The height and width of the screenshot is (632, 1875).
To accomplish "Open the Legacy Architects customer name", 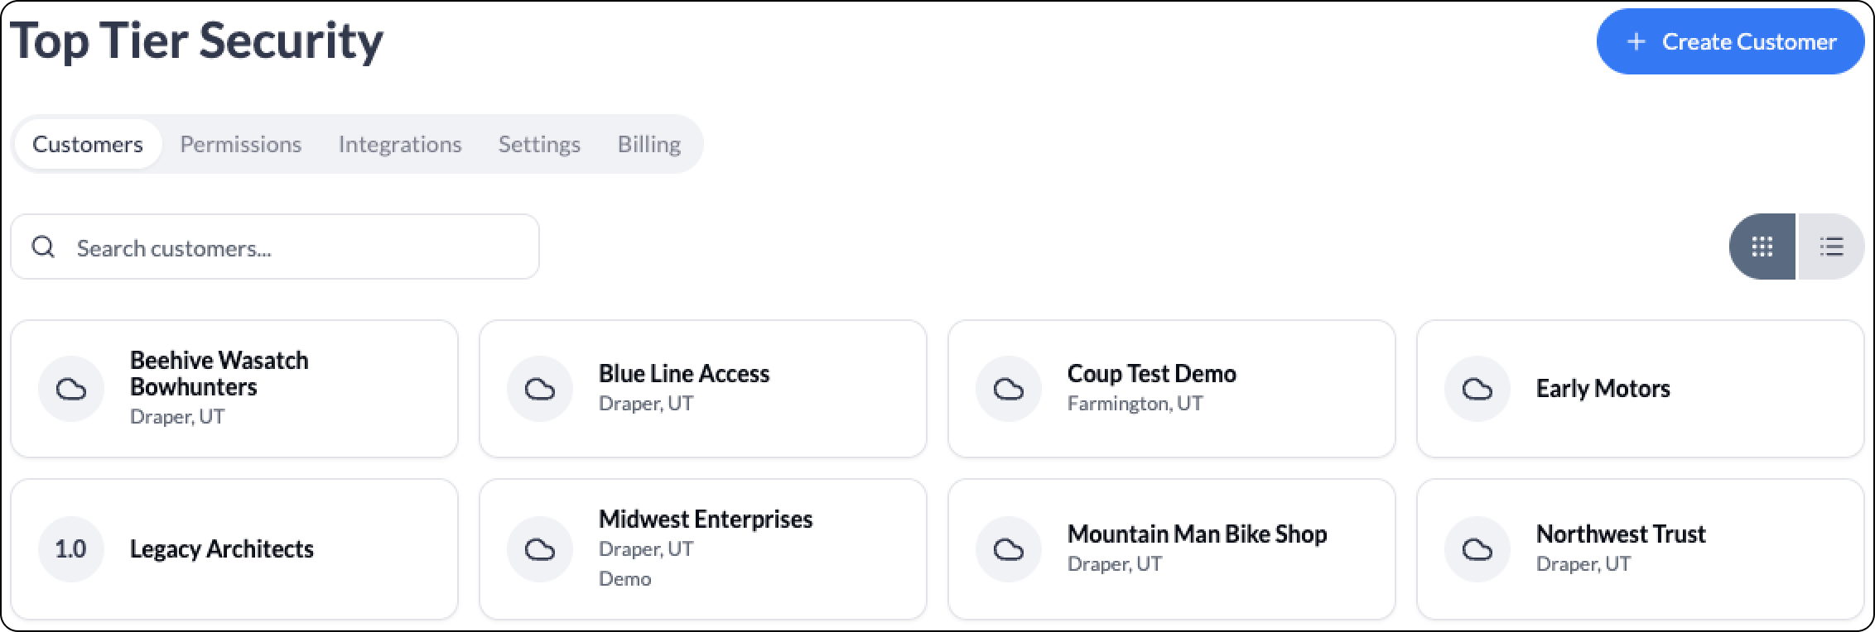I will pyautogui.click(x=222, y=548).
